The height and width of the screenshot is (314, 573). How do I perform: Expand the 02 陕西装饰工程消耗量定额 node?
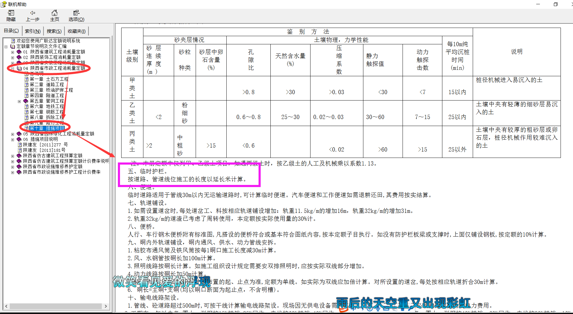point(12,57)
